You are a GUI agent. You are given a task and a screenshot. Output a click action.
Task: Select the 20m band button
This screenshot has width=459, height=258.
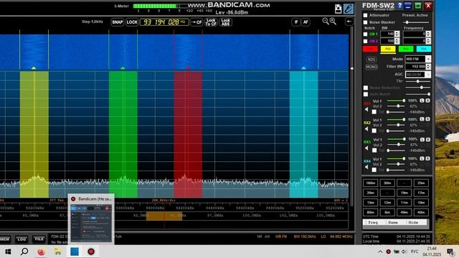[370, 193]
